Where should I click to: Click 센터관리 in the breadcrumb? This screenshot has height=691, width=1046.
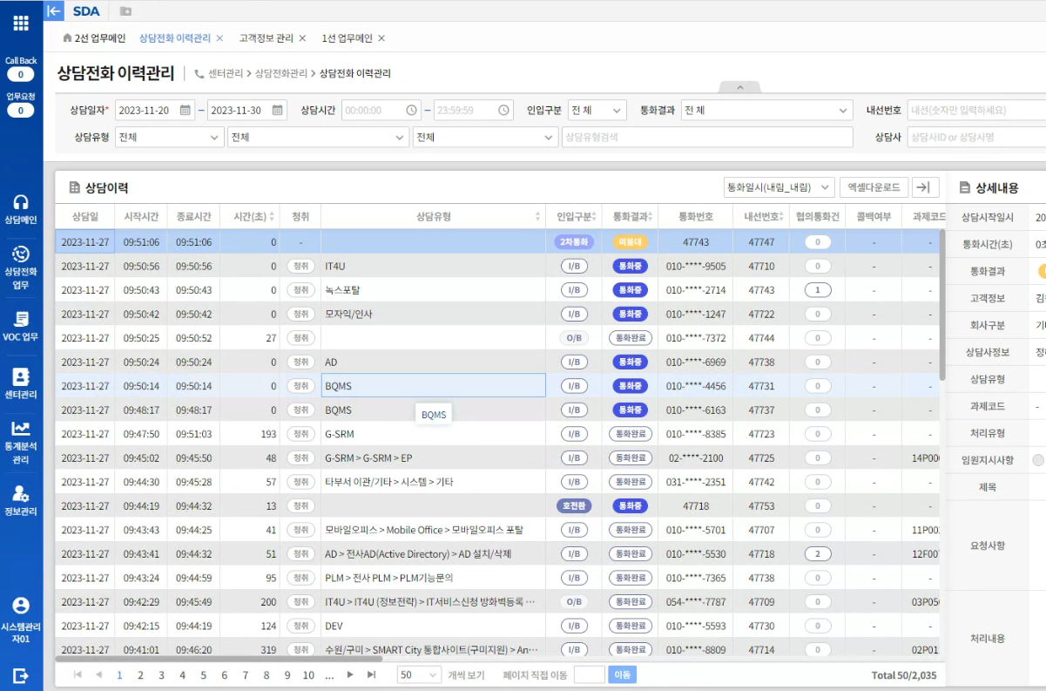[x=226, y=74]
